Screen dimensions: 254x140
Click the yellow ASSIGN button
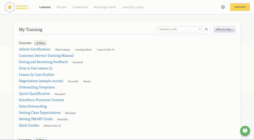click(240, 7)
